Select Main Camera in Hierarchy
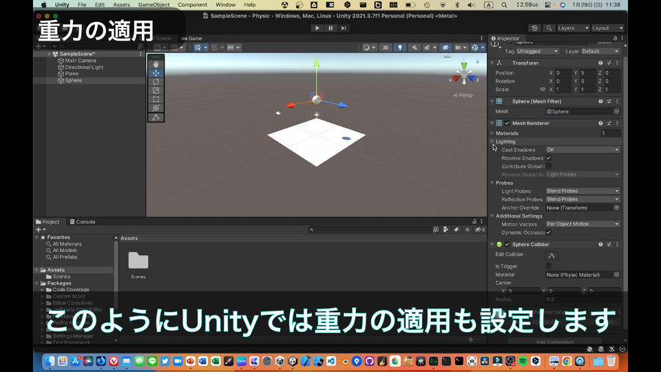 (x=80, y=61)
